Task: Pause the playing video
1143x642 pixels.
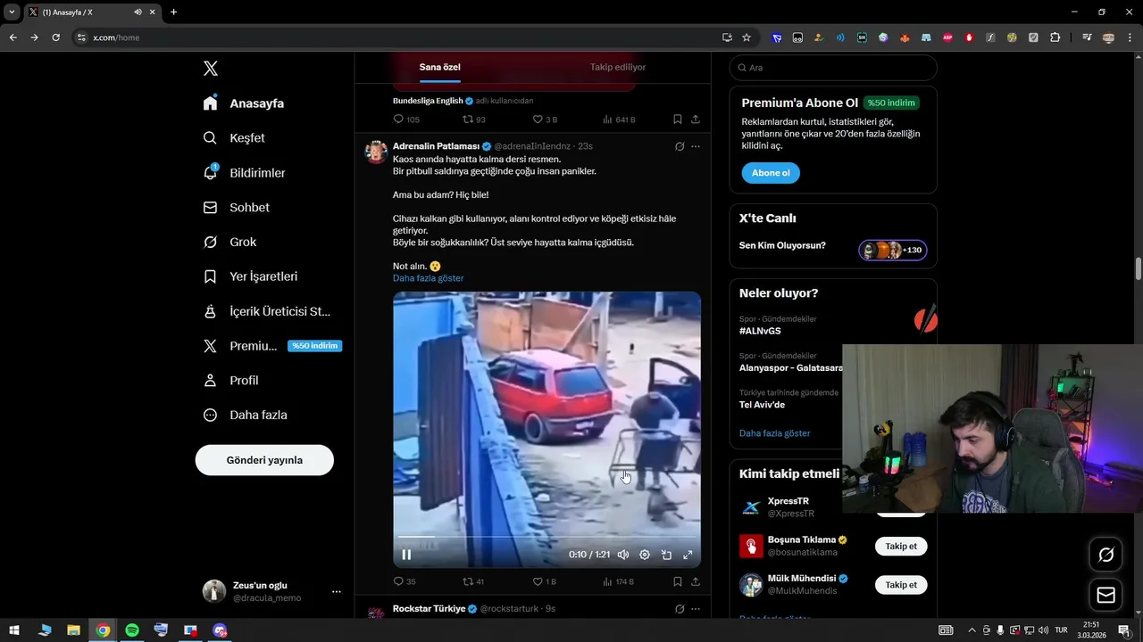Action: pyautogui.click(x=406, y=555)
